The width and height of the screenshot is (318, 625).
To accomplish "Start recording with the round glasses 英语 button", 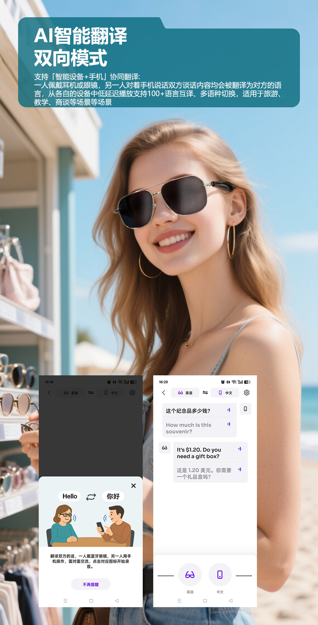I will tap(190, 575).
